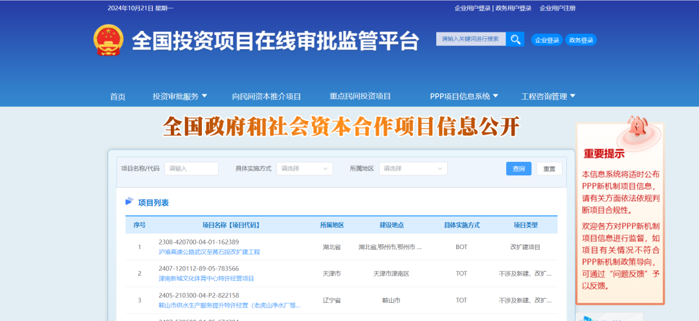The width and height of the screenshot is (699, 321).
Task: Go to the 首页 nav item
Action: click(118, 96)
